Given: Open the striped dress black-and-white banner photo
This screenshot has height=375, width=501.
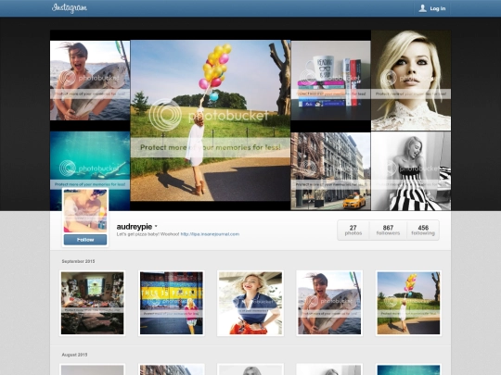Looking at the screenshot, I should (411, 171).
